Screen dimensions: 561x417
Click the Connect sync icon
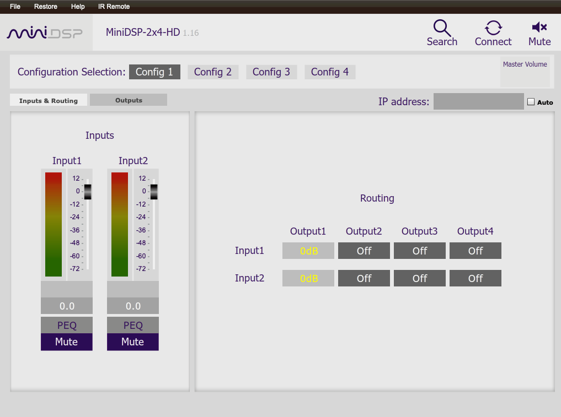pos(493,28)
